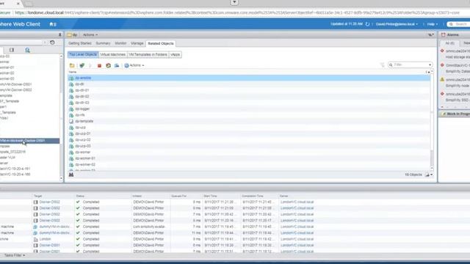Screen dimensions: 470x264
Task: Export list icon beside 18 Objects
Action: (427, 175)
